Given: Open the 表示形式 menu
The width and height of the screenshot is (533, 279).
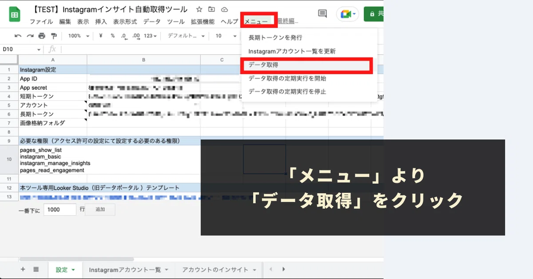Looking at the screenshot, I should tap(125, 21).
